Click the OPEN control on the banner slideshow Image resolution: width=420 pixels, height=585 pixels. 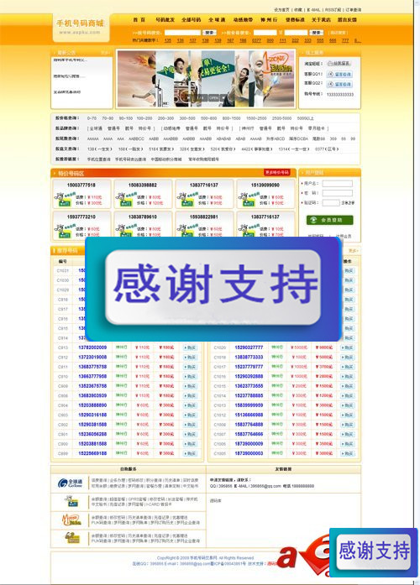pos(213,97)
